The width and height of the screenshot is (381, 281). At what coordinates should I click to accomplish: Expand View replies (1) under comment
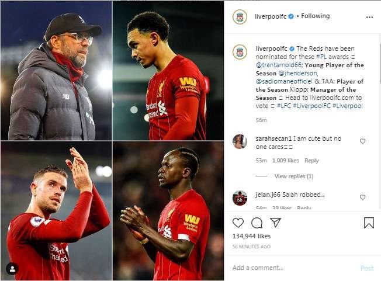click(294, 176)
